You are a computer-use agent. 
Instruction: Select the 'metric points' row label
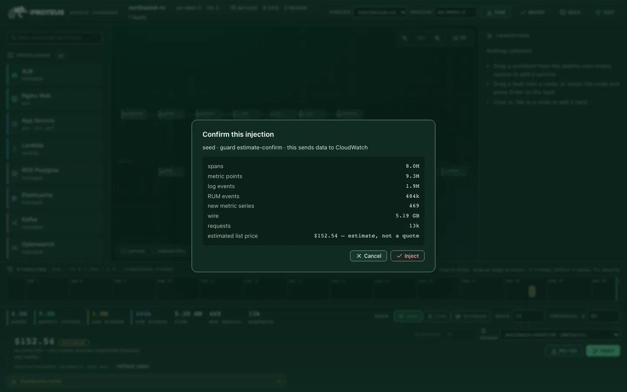[225, 176]
